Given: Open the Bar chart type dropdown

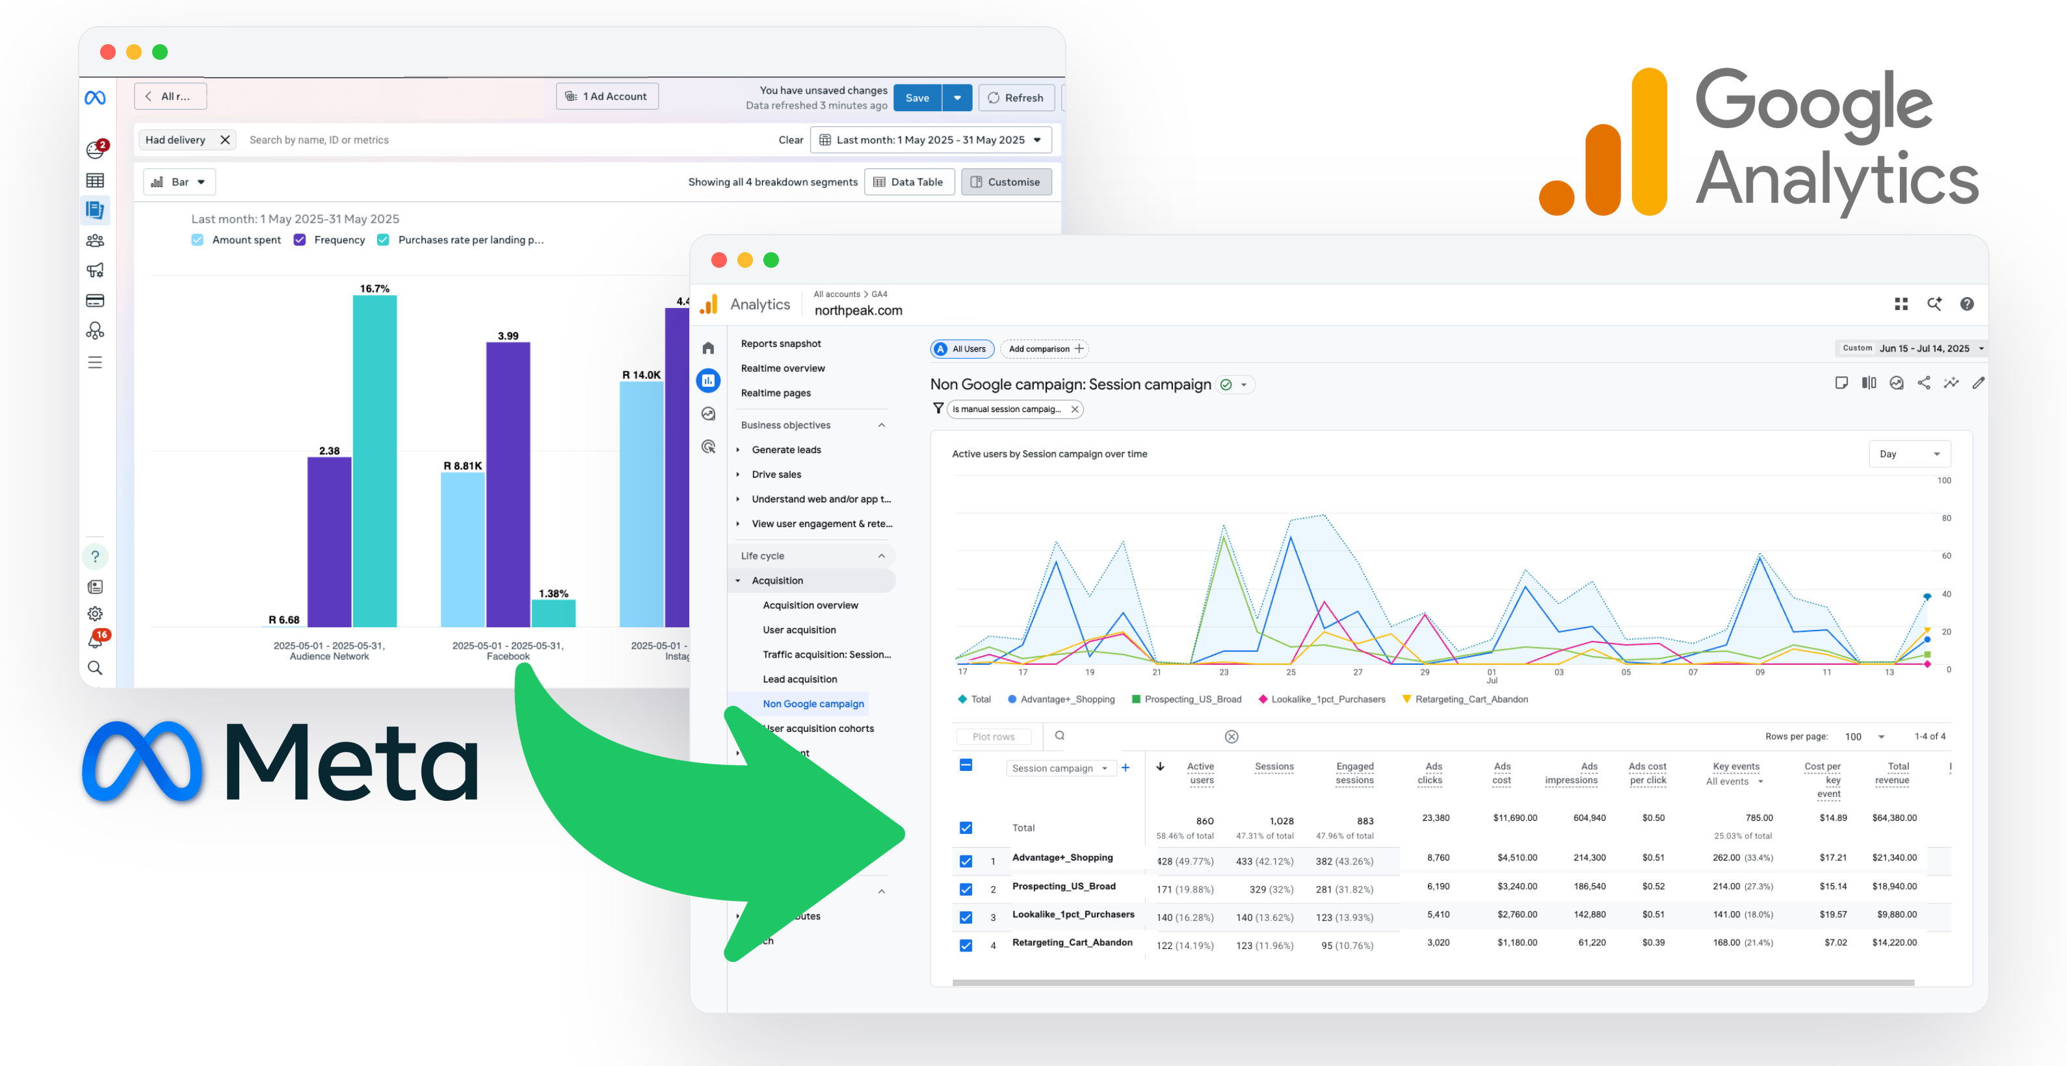Looking at the screenshot, I should click(x=179, y=182).
